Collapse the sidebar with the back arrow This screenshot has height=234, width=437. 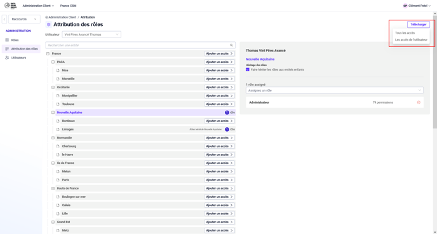click(4, 19)
